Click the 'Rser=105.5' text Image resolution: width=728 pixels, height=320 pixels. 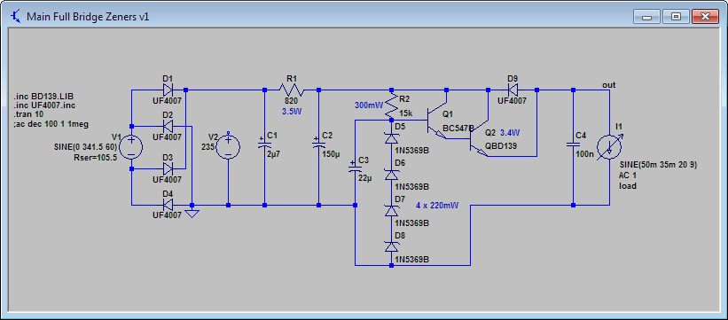(x=97, y=158)
